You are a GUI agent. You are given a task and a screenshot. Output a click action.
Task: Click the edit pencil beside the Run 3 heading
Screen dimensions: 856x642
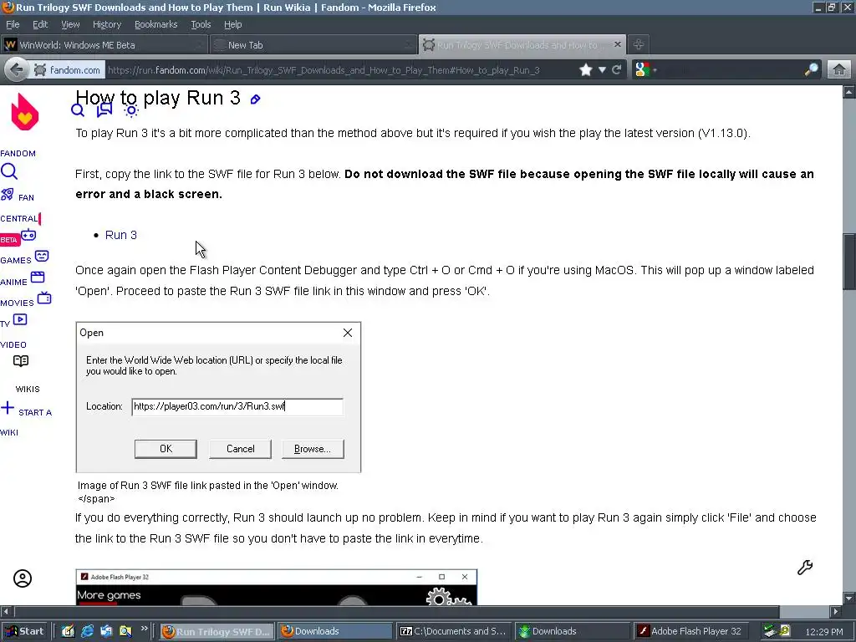click(x=255, y=99)
